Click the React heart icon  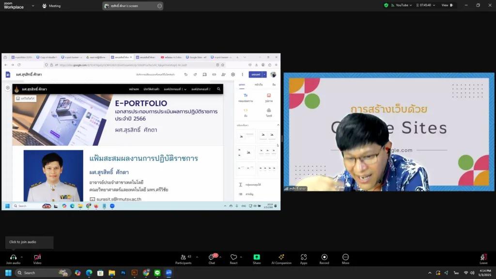coord(233,257)
